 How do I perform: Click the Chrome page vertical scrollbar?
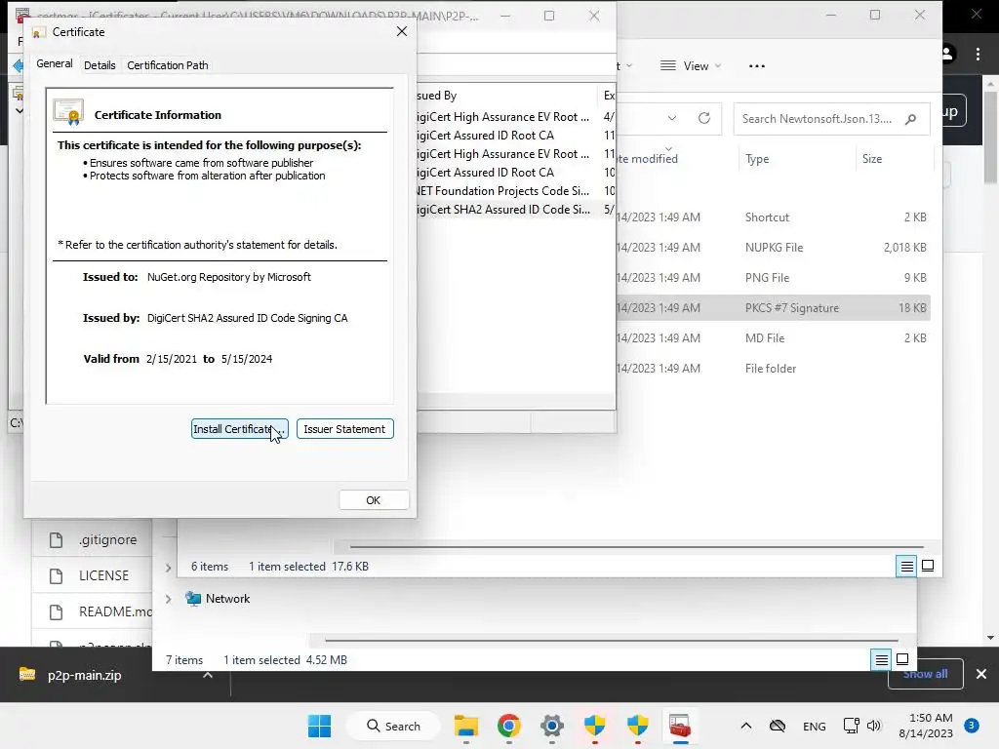point(990,137)
